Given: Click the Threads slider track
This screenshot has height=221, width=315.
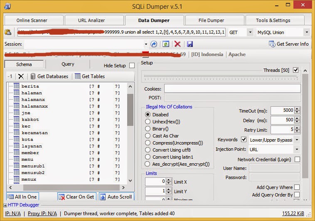Looking at the screenshot, I should pyautogui.click(x=221, y=76).
